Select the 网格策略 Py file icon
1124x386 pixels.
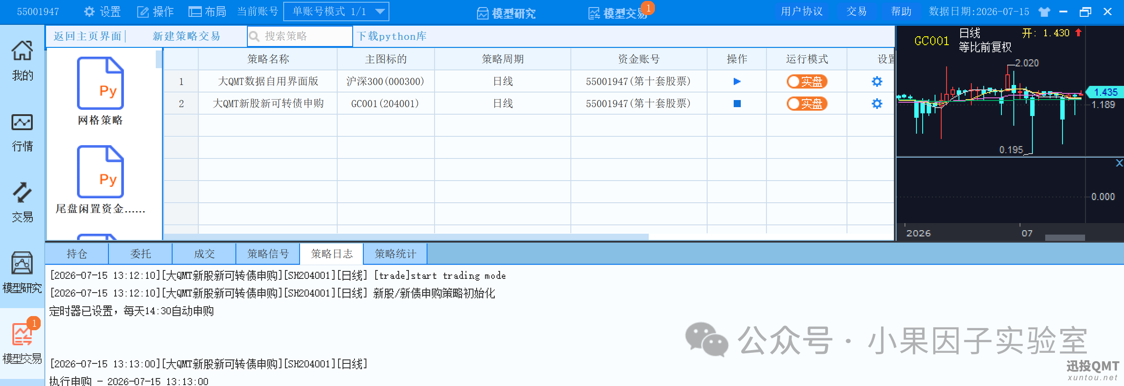point(100,83)
